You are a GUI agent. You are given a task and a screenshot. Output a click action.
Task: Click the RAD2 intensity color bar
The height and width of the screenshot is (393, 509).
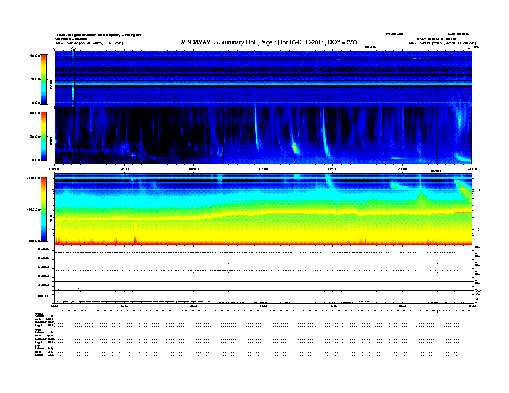44,79
